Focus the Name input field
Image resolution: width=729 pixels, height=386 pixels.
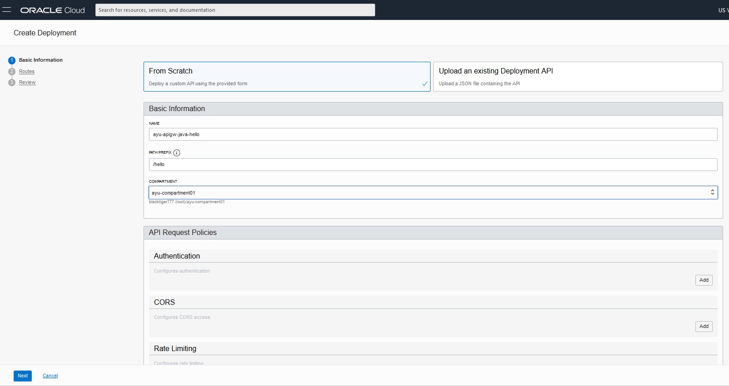click(x=433, y=134)
